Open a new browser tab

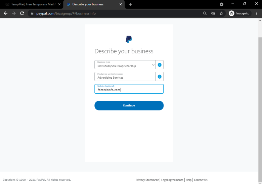[x=130, y=4]
